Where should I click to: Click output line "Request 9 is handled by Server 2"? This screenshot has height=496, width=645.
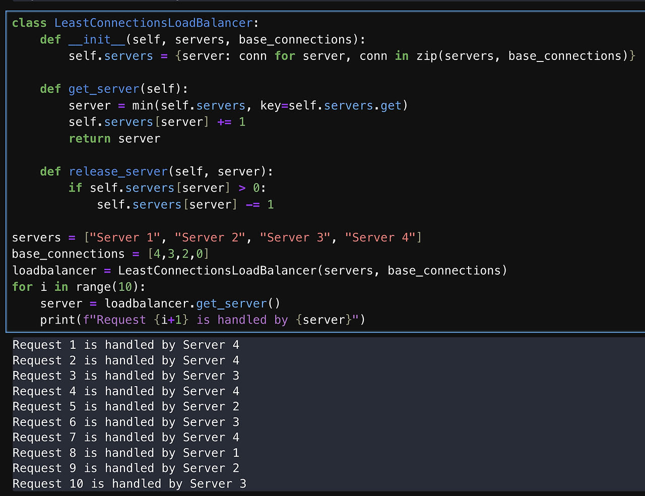click(126, 468)
